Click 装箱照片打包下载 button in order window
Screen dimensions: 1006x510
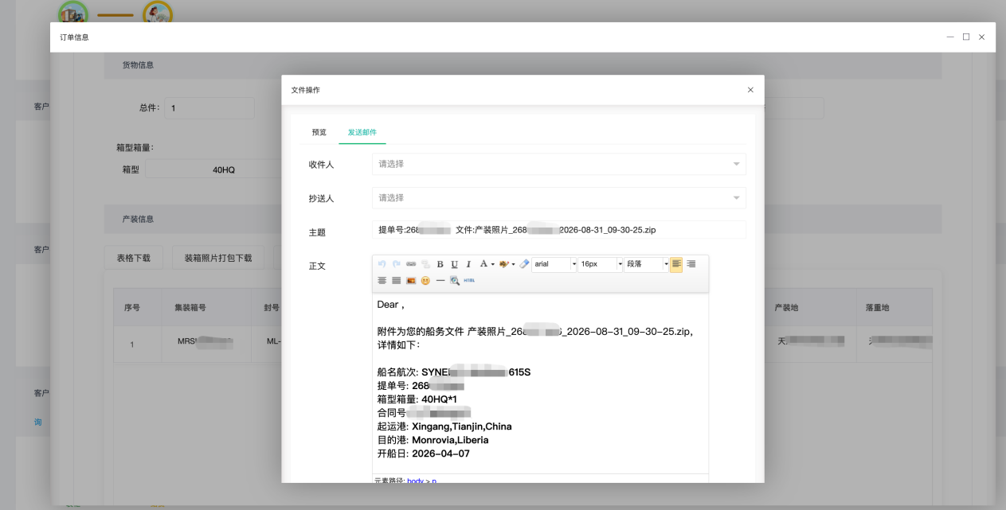(x=218, y=258)
